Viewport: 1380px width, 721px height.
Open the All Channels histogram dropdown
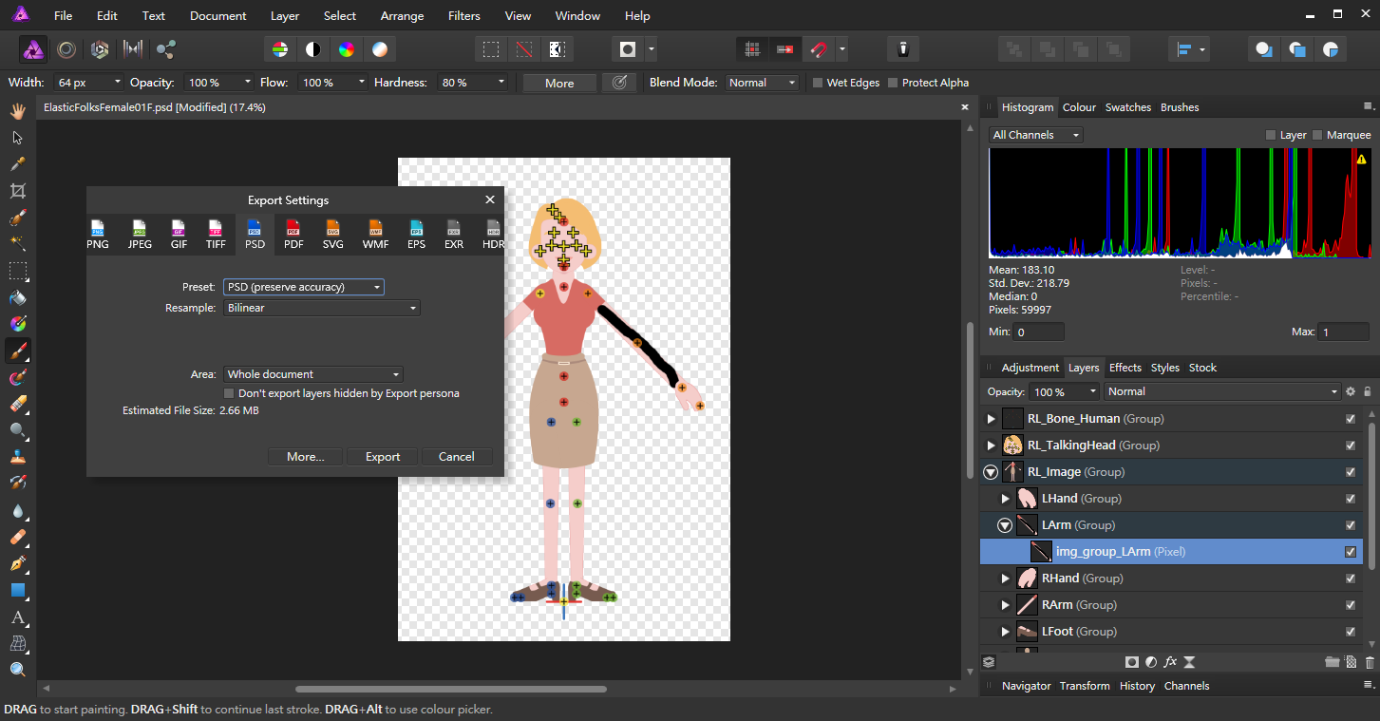click(1035, 135)
